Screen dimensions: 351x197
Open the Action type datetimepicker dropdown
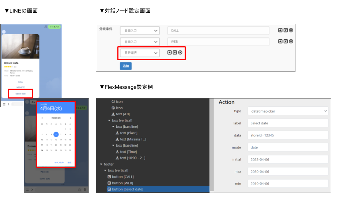click(x=288, y=111)
